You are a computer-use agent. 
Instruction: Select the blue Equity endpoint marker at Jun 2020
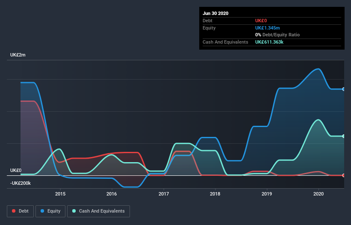click(344, 89)
